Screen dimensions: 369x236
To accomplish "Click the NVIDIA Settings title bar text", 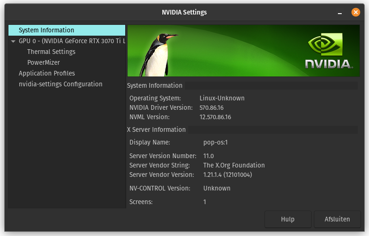I will click(184, 12).
